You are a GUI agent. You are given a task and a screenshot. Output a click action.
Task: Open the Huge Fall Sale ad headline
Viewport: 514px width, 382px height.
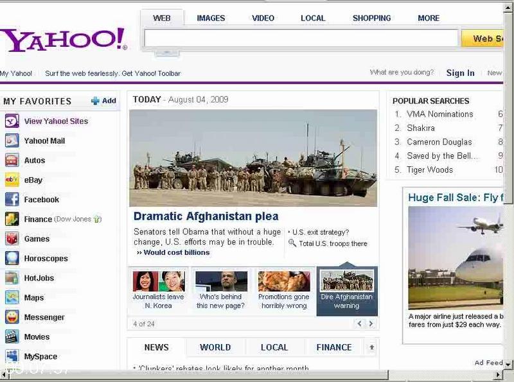456,198
